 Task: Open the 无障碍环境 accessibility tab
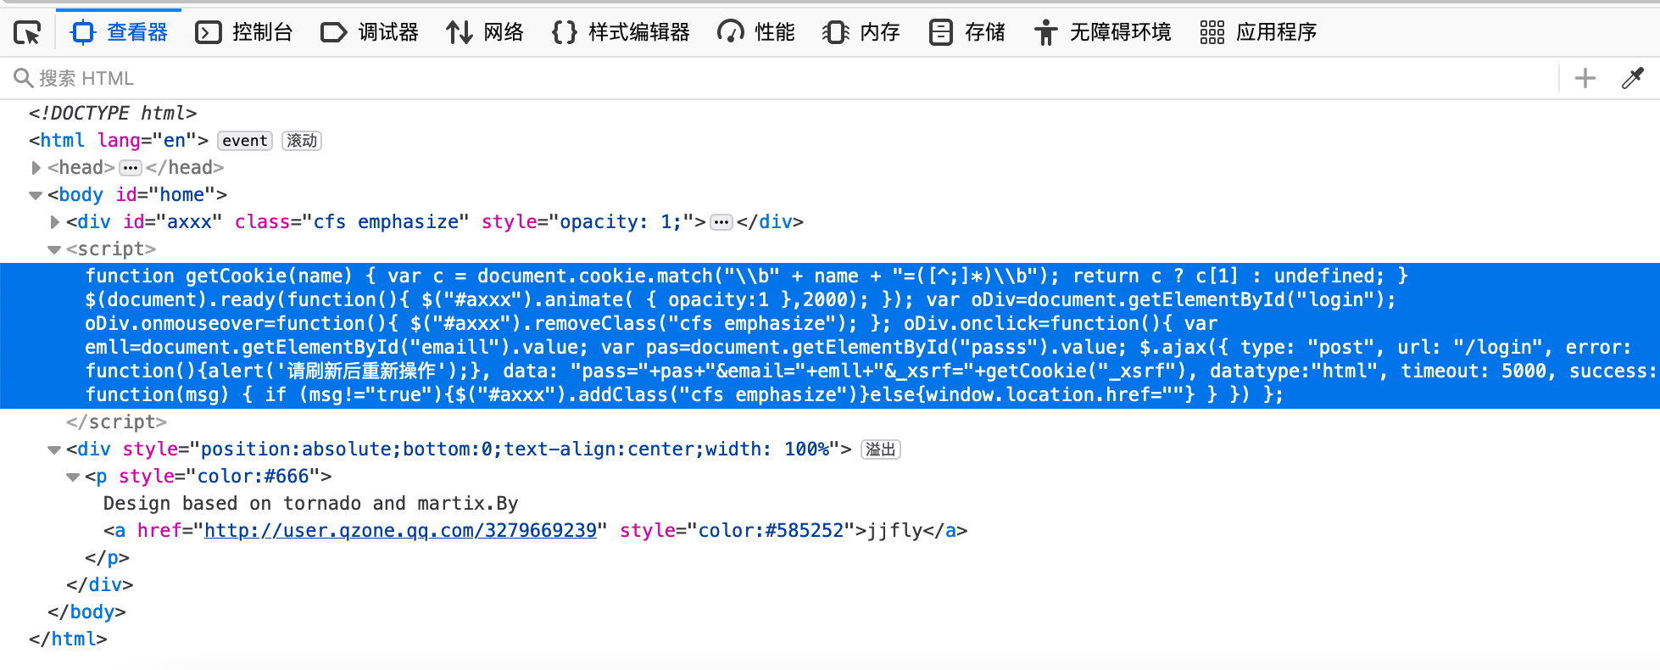[1102, 32]
